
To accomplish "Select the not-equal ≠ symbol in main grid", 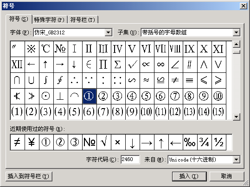I will 175,80.
